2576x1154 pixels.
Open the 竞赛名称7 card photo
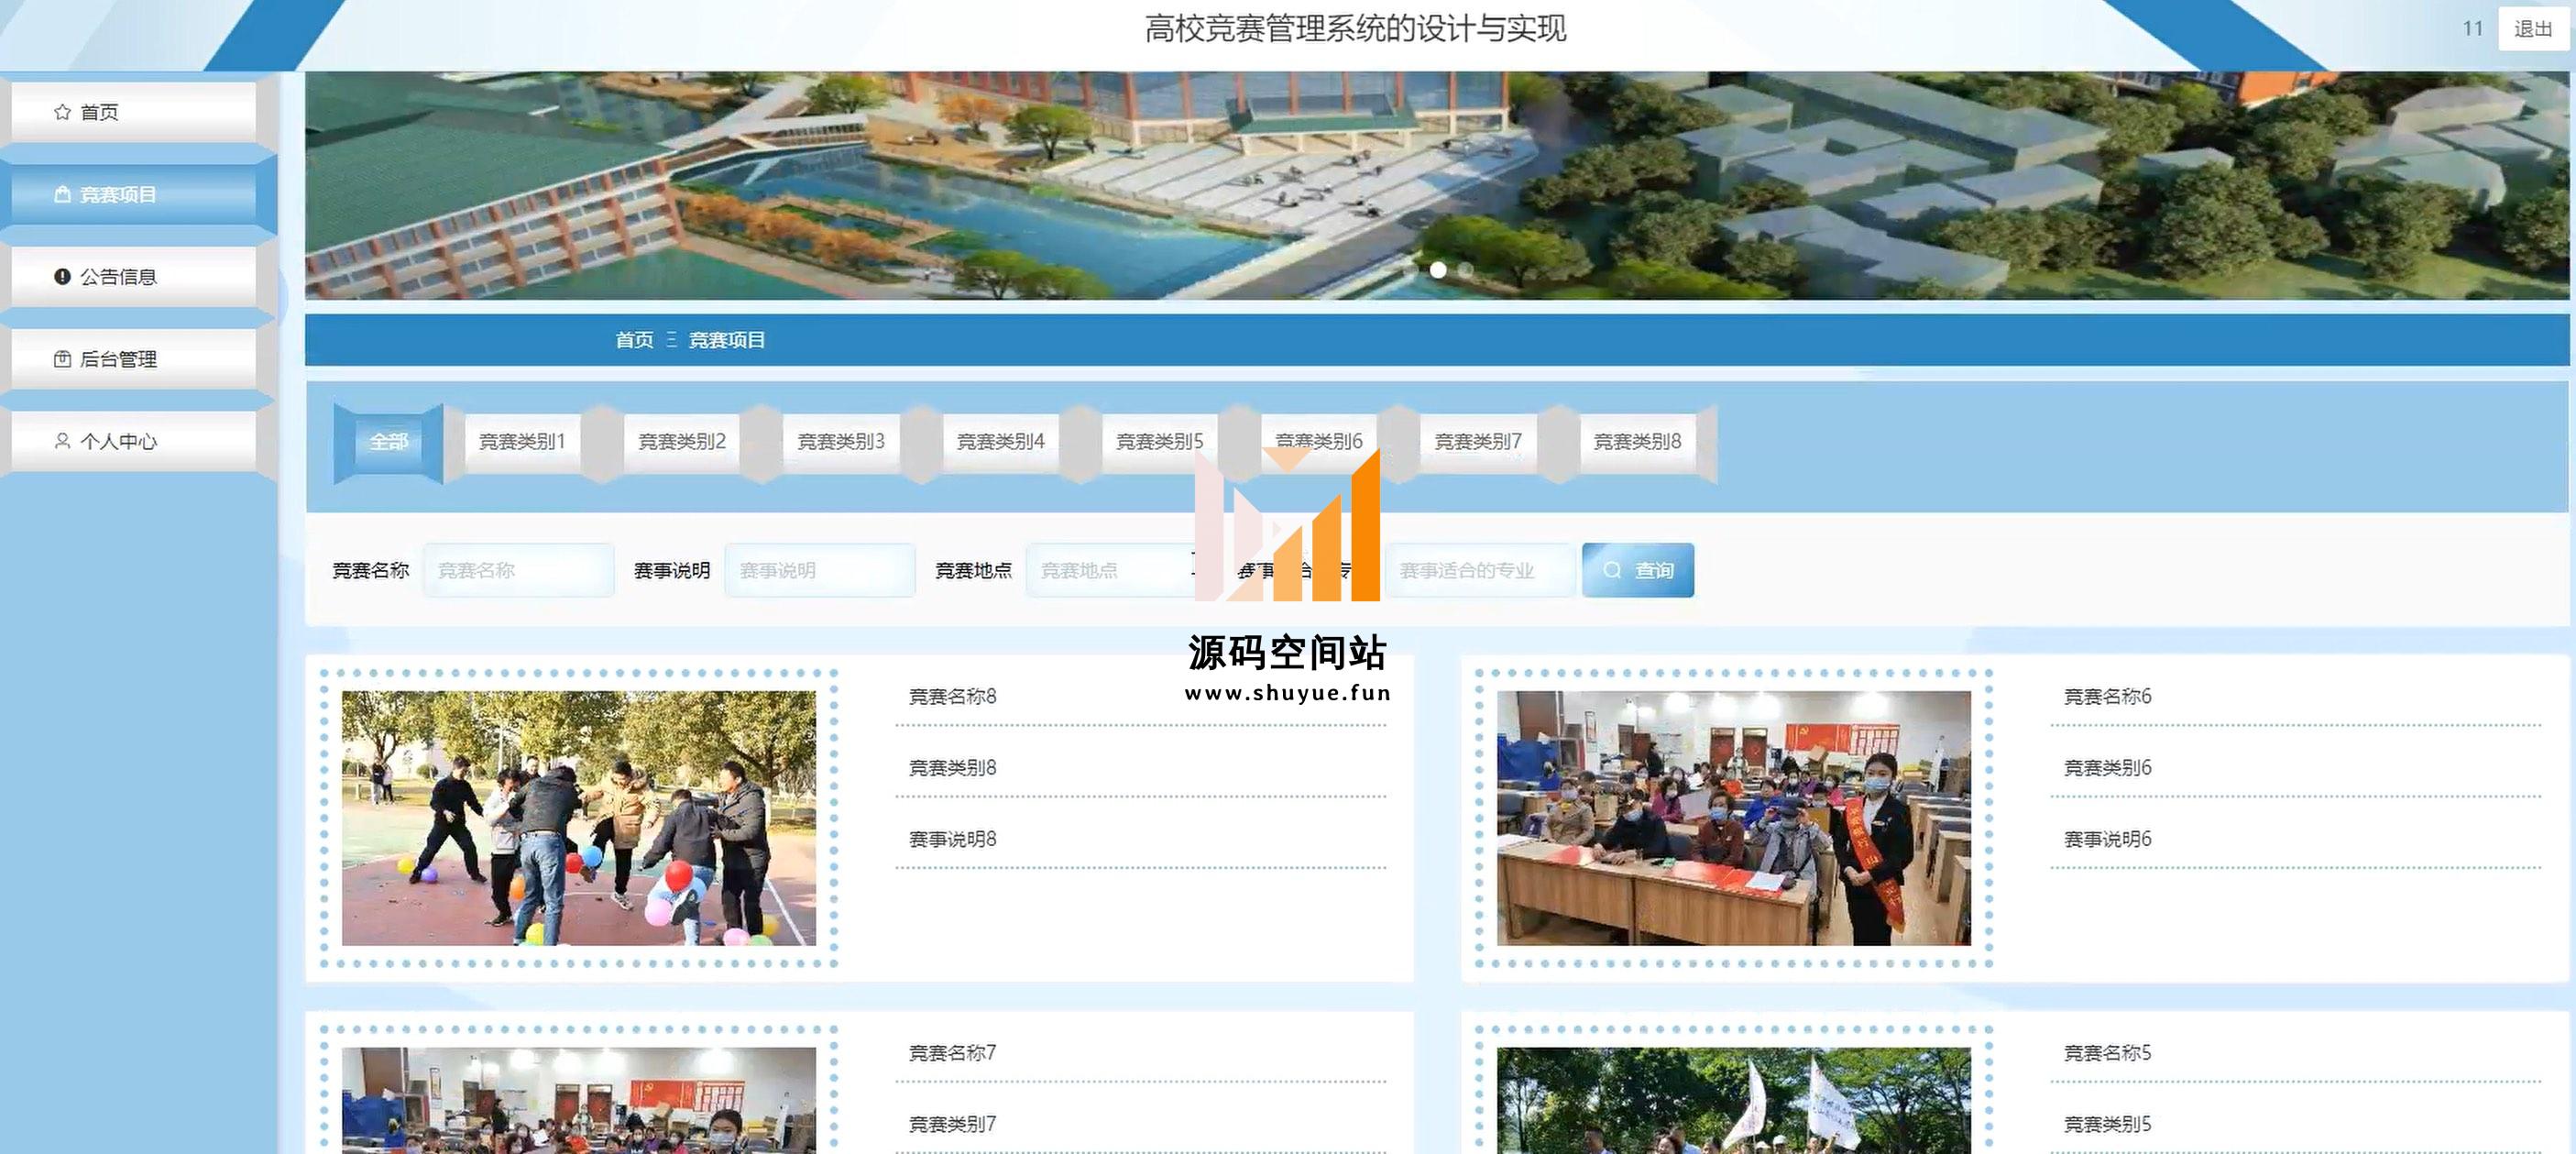pyautogui.click(x=579, y=1101)
